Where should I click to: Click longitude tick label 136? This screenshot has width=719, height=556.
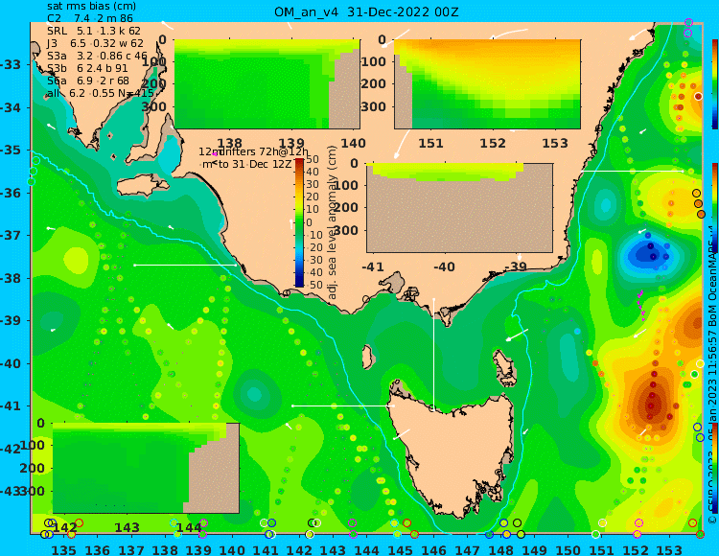pyautogui.click(x=97, y=549)
